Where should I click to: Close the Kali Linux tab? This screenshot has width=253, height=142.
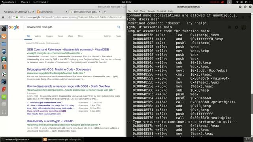click(33, 12)
